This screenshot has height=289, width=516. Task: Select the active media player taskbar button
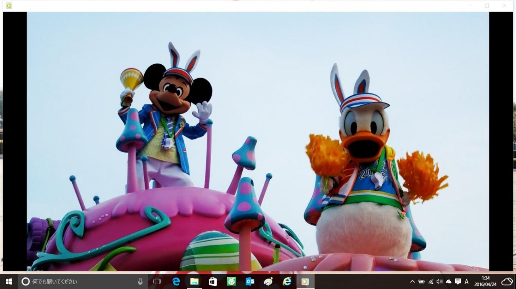tap(305, 282)
